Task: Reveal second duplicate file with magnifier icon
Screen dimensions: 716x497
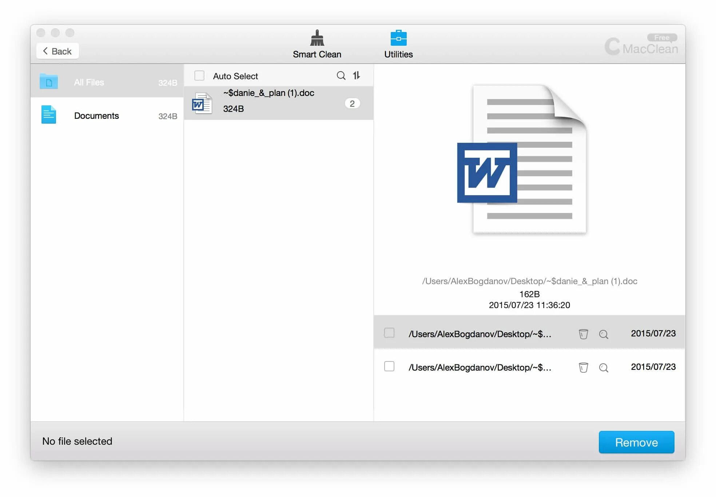Action: [604, 368]
